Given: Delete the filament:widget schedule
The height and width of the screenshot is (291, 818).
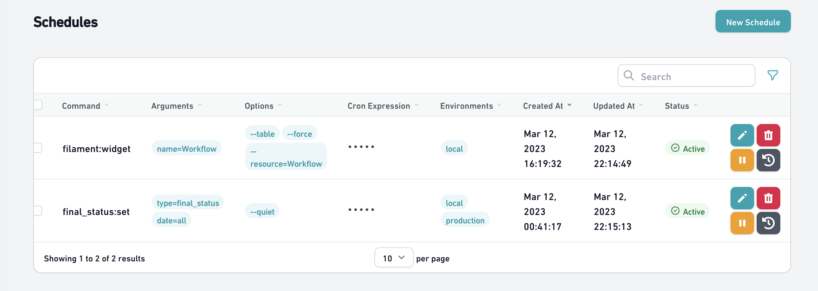Looking at the screenshot, I should point(768,135).
